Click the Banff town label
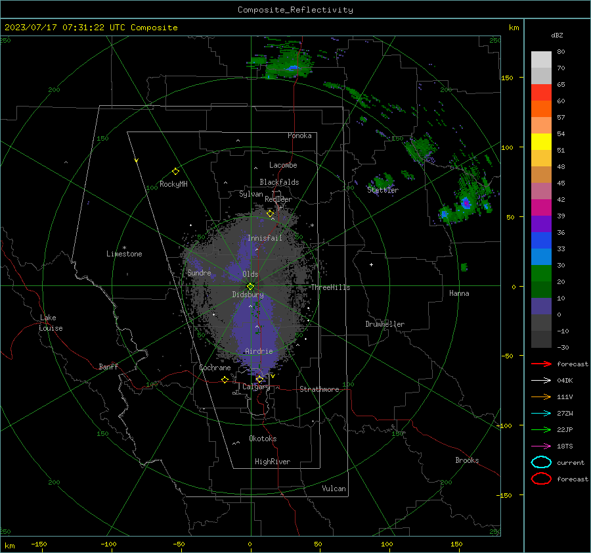 pos(108,367)
